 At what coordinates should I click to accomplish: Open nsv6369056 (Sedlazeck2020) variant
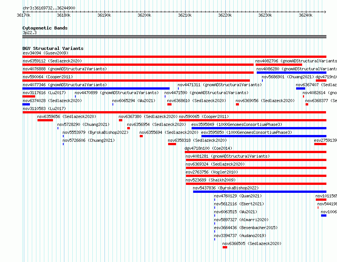265,101
